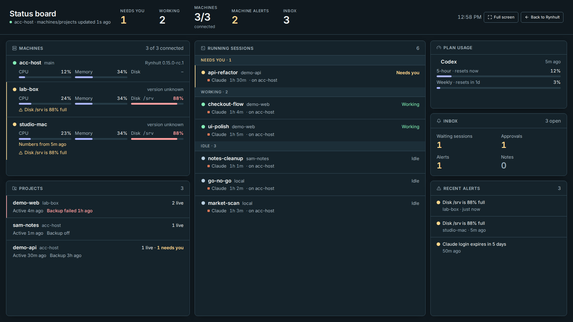Click the yellow dot on Claude login expires alert
The height and width of the screenshot is (322, 573).
(x=438, y=244)
